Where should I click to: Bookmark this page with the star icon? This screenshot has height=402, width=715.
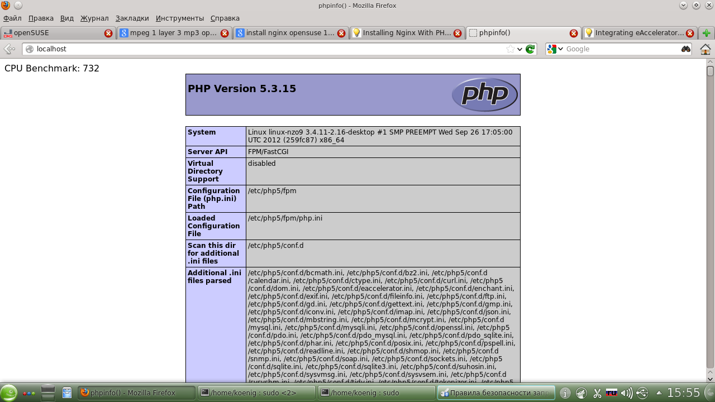point(510,49)
